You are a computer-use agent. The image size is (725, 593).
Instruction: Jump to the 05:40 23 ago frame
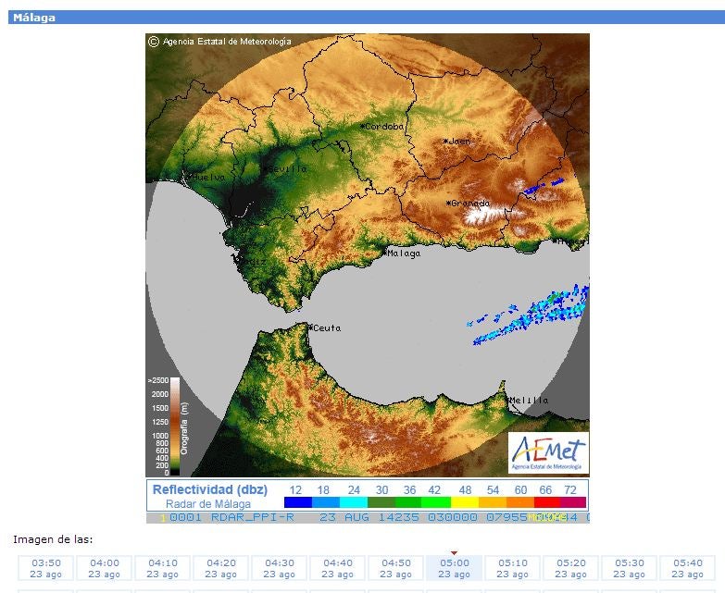pos(688,568)
